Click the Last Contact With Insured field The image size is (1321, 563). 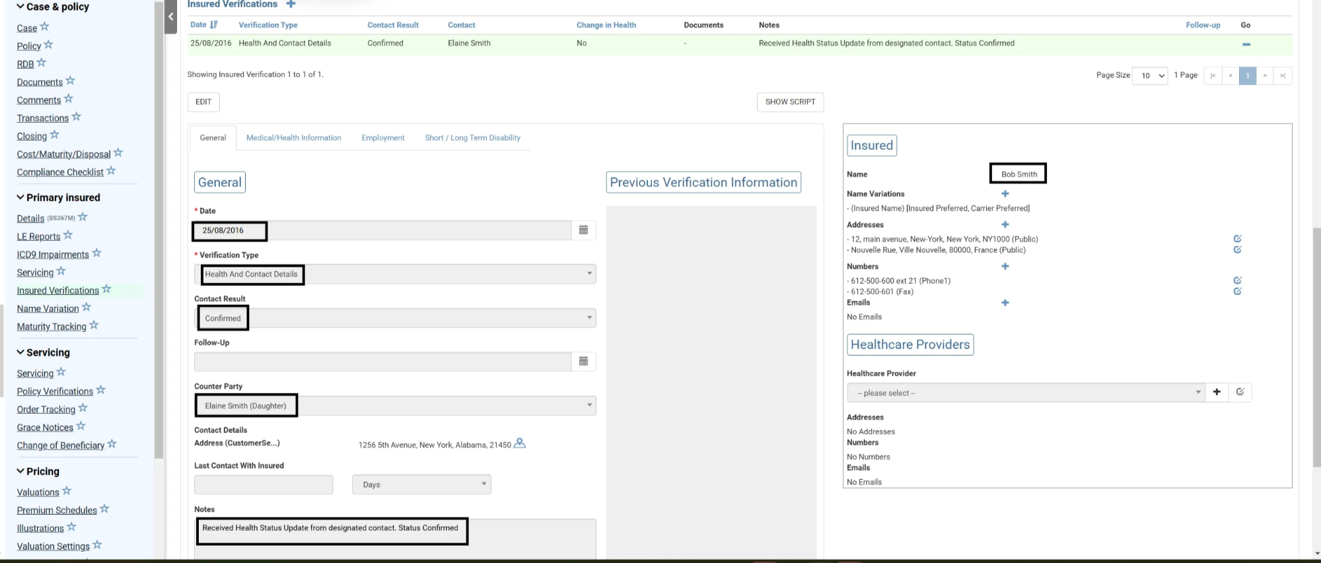click(264, 484)
